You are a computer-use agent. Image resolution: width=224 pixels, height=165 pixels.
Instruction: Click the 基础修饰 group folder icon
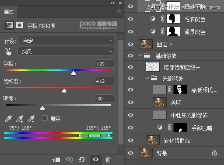147,55
